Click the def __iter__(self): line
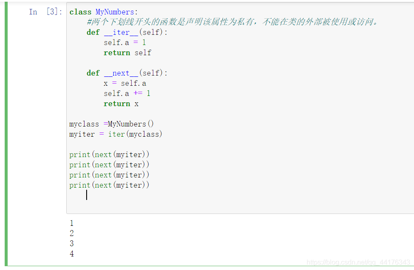The height and width of the screenshot is (270, 414). (127, 32)
